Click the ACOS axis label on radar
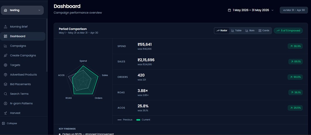 tap(61, 75)
